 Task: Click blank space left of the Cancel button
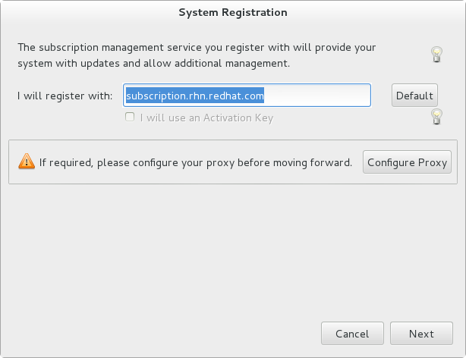pyautogui.click(x=190, y=334)
